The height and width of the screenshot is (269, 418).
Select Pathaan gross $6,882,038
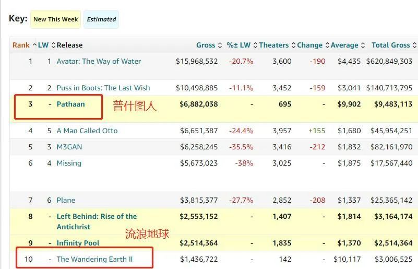(x=199, y=104)
